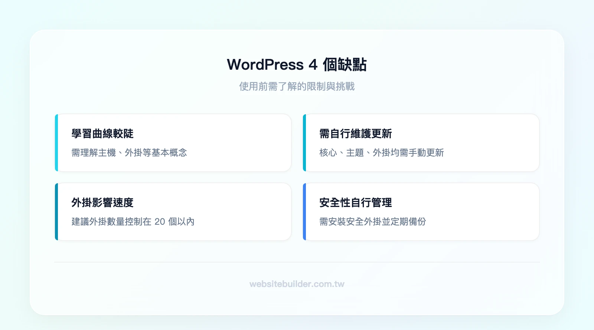Screen dimensions: 594x330
Task: Click the description "需理解主機、外掛等基本概念"
Action: 129,153
